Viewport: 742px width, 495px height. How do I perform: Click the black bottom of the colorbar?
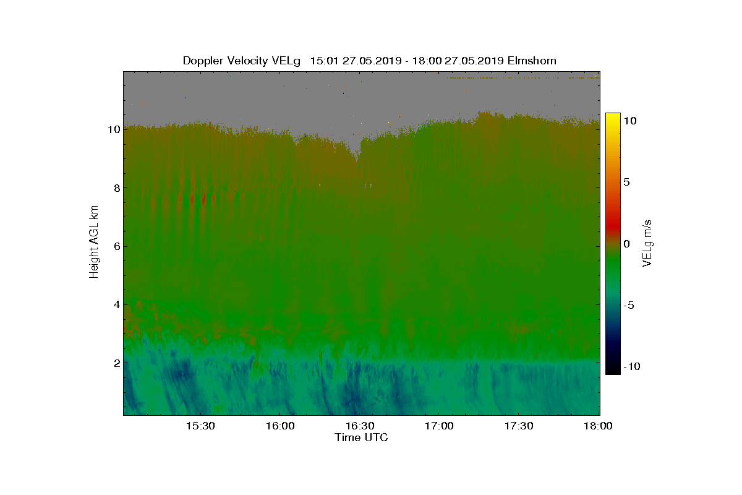[612, 369]
